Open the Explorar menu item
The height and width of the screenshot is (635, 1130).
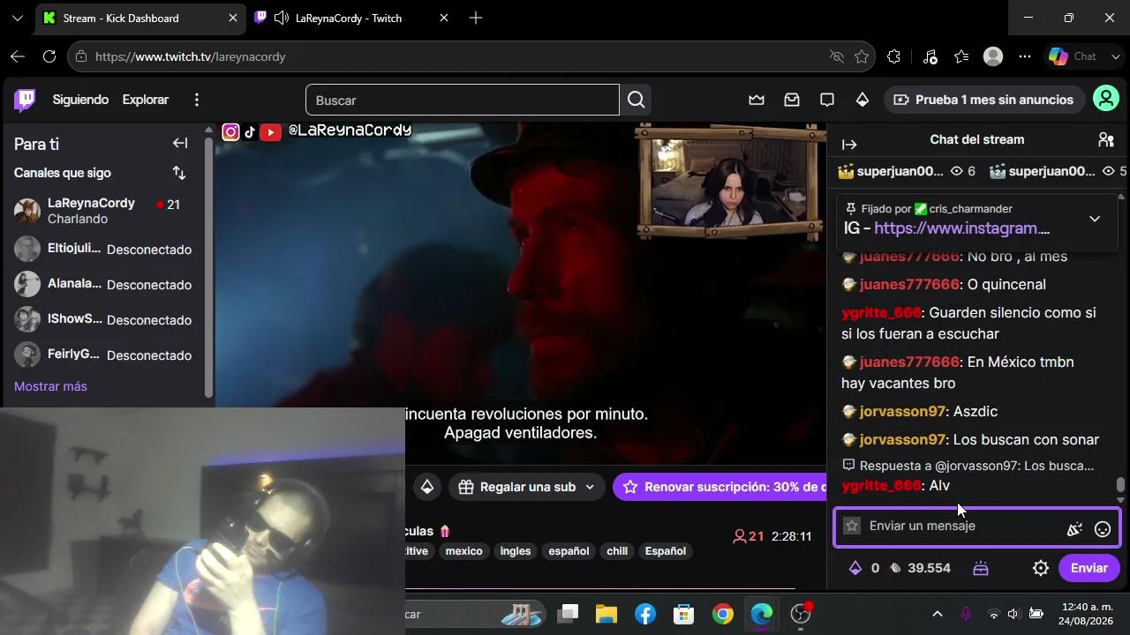[x=146, y=100]
